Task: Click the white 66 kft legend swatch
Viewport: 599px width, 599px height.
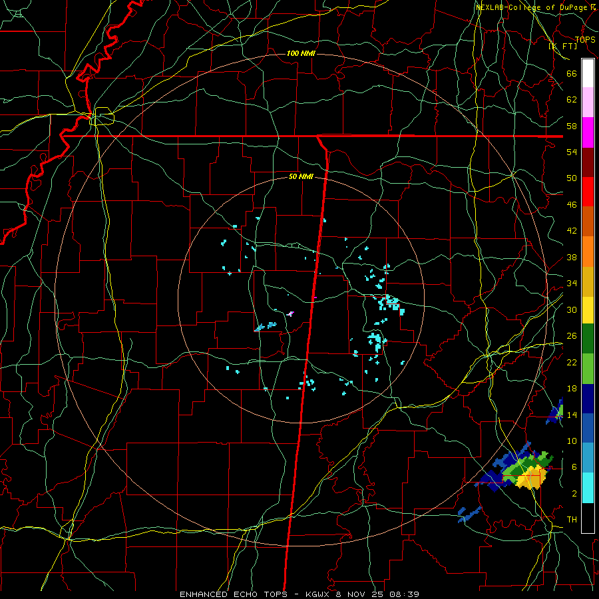Action: pos(588,73)
